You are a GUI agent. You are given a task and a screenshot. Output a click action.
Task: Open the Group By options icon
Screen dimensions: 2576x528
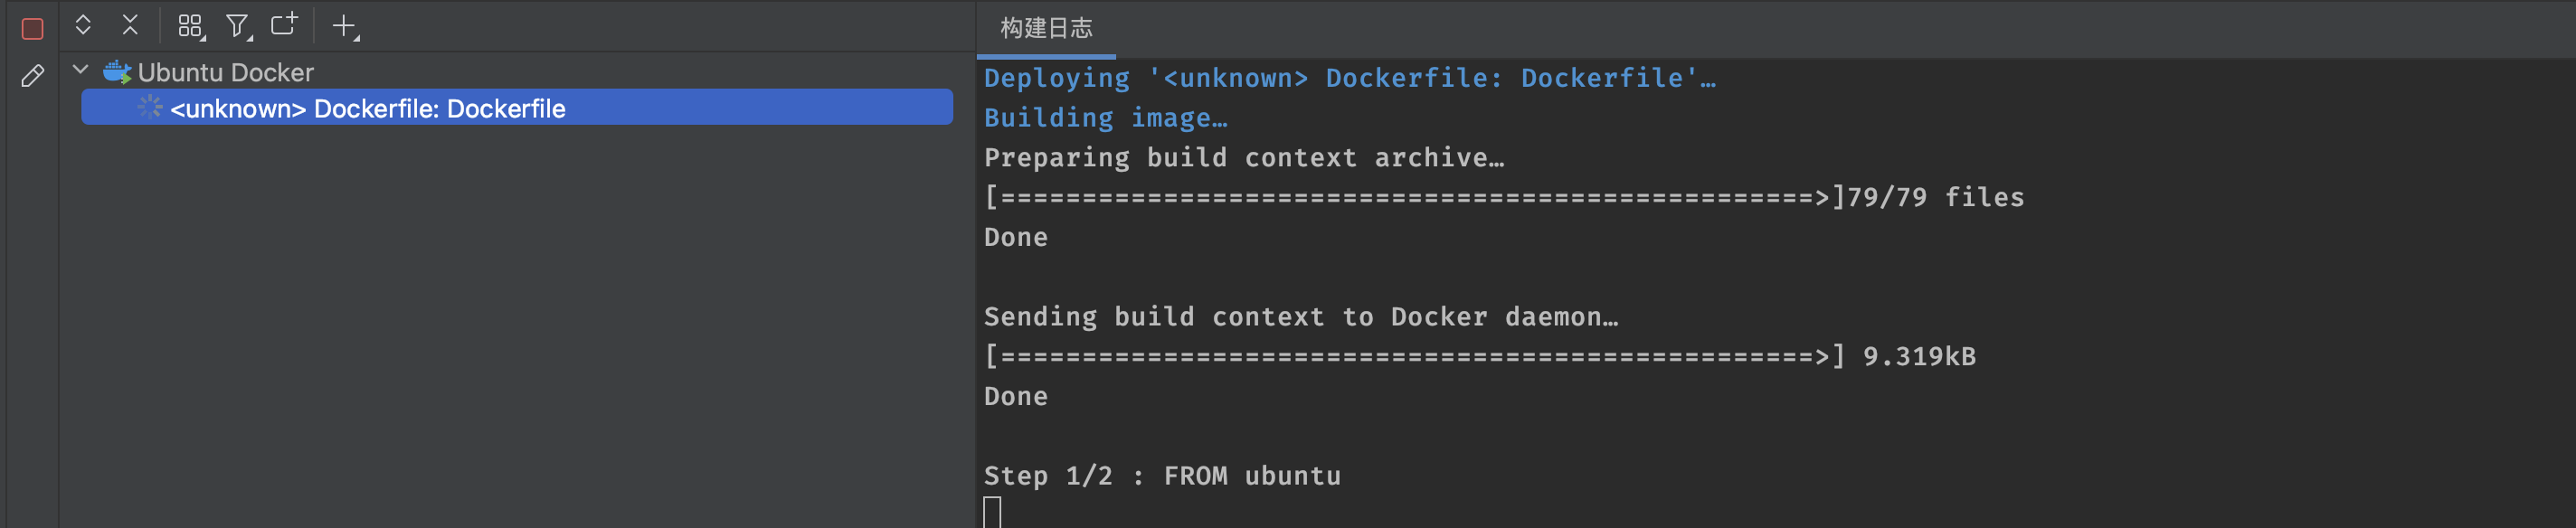click(190, 26)
